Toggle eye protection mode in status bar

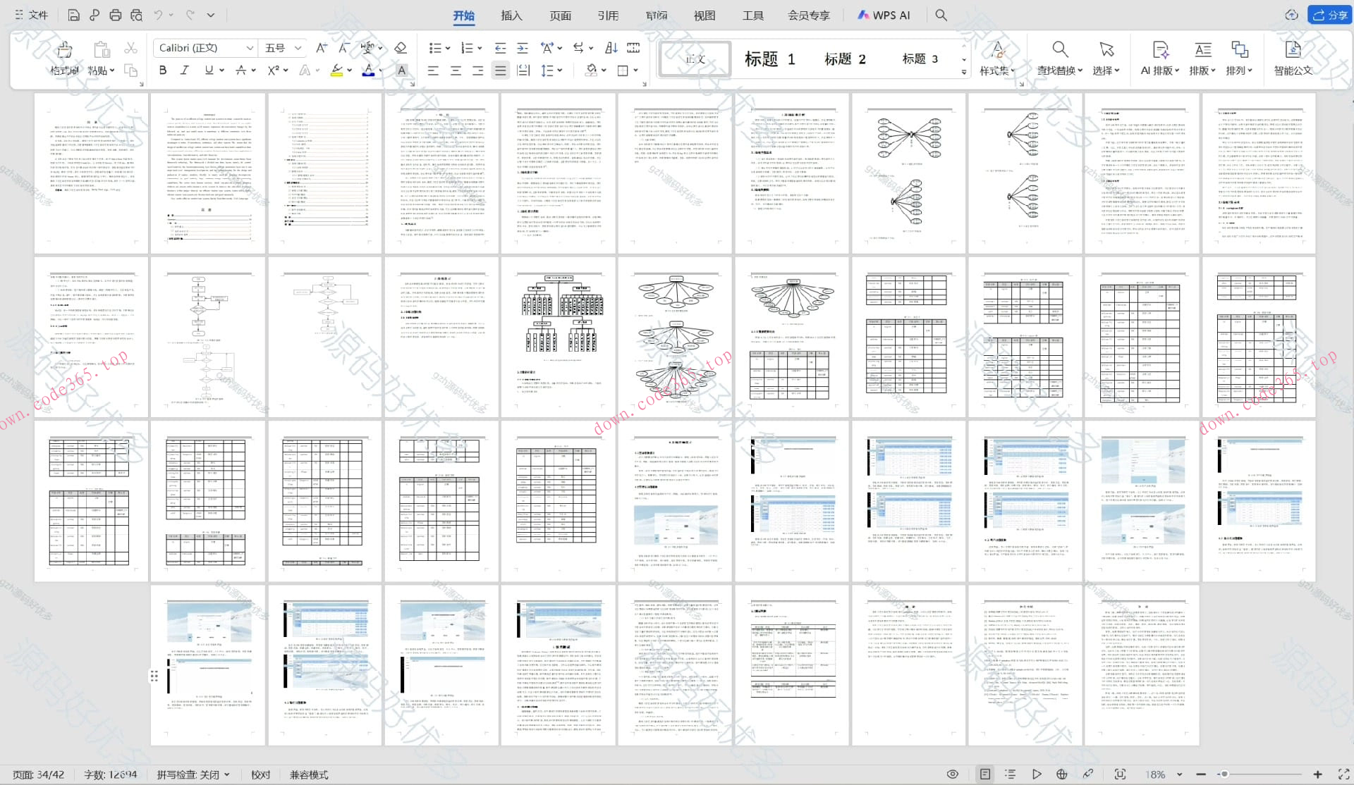(952, 774)
